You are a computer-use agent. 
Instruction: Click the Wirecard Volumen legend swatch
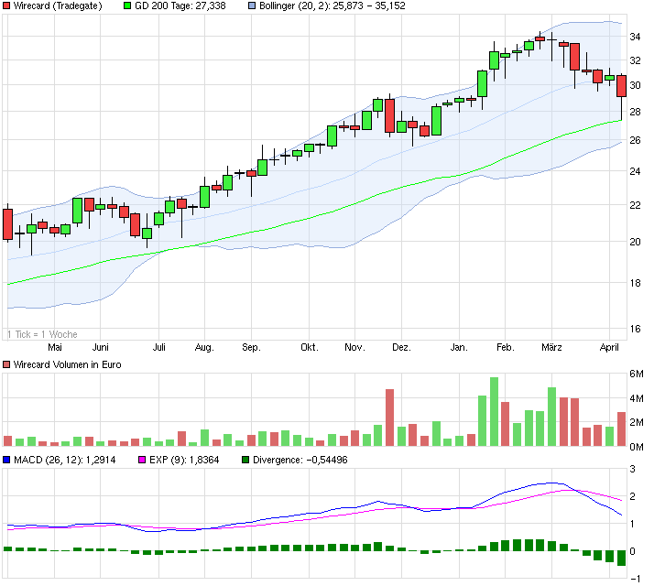coord(6,364)
